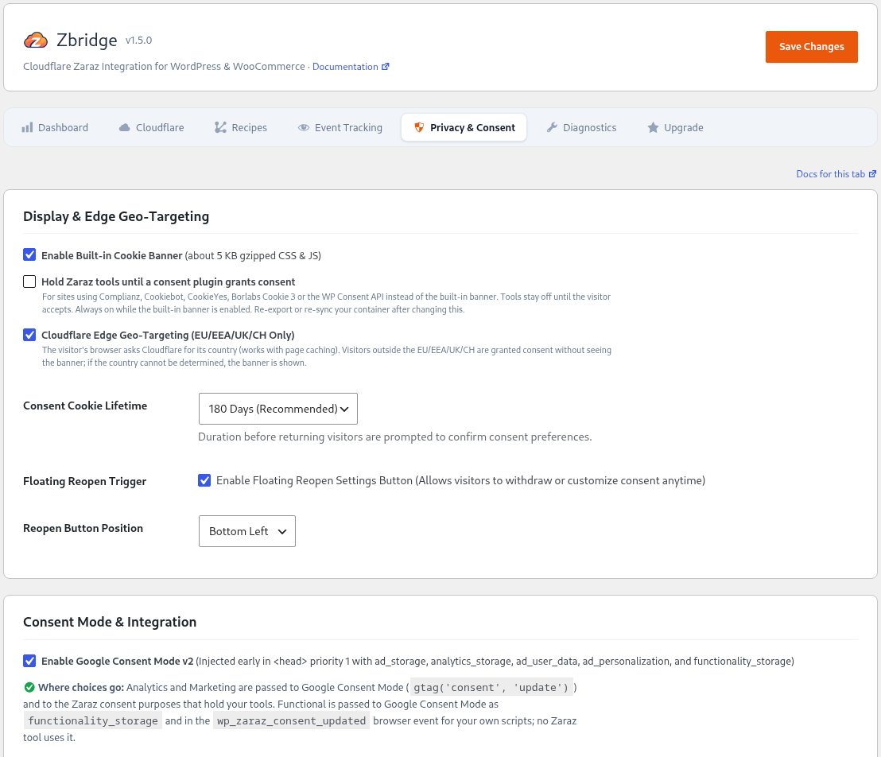This screenshot has width=881, height=757.
Task: Click the Privacy & Consent shield icon
Action: point(419,127)
